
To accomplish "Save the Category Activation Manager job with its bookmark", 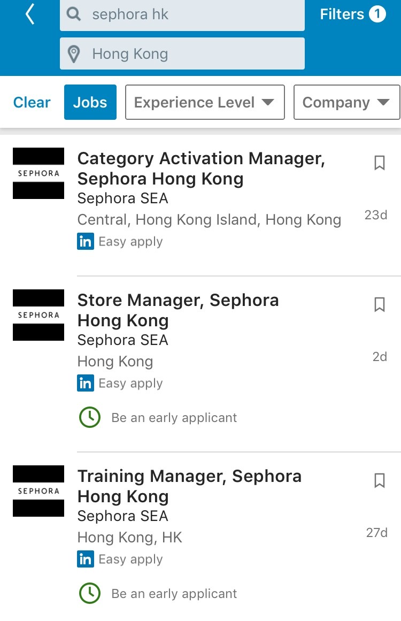I will pos(379,163).
